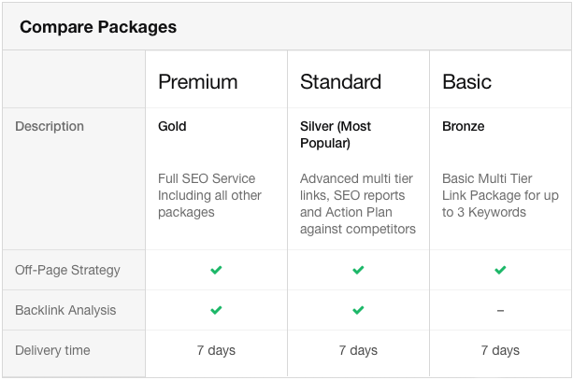Click the Basic Off-Page Strategy checkmark

point(500,270)
